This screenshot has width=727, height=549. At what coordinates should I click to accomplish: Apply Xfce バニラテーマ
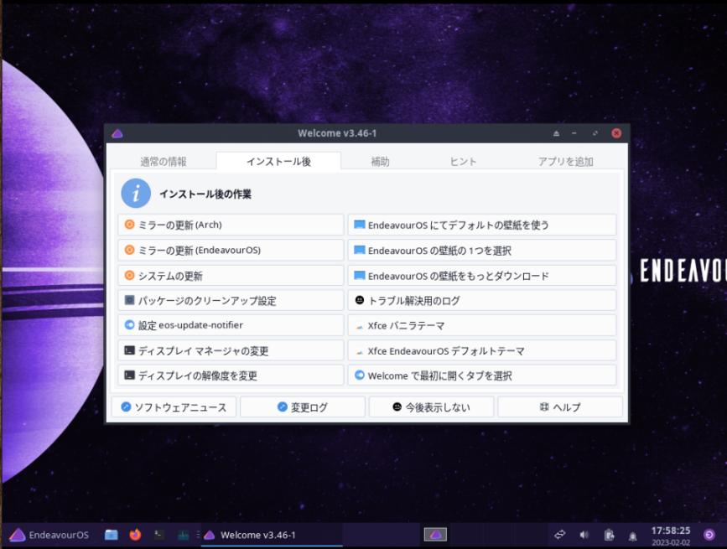[481, 325]
